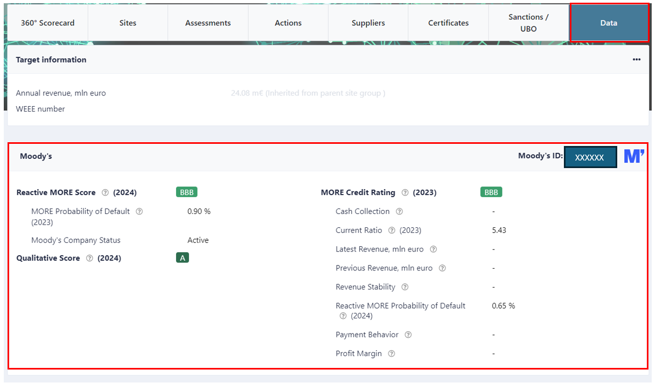Click the Previous Revenue, mln euro label
Screen dimensions: 656x383
384,268
